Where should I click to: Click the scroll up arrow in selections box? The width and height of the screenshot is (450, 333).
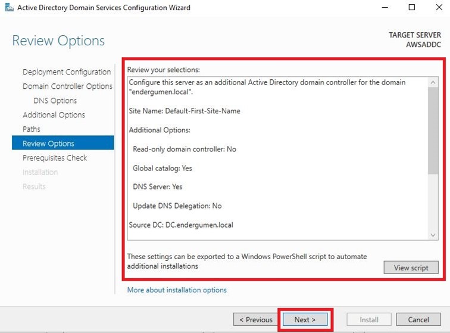click(433, 83)
